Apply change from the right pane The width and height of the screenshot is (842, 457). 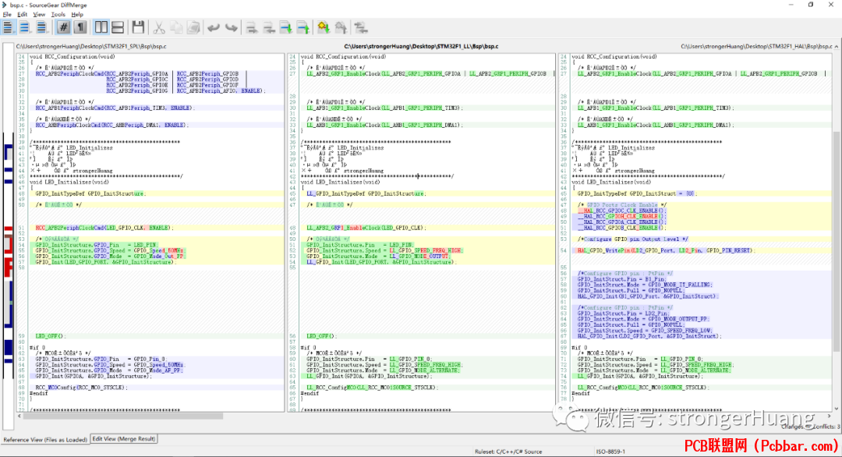pos(268,27)
